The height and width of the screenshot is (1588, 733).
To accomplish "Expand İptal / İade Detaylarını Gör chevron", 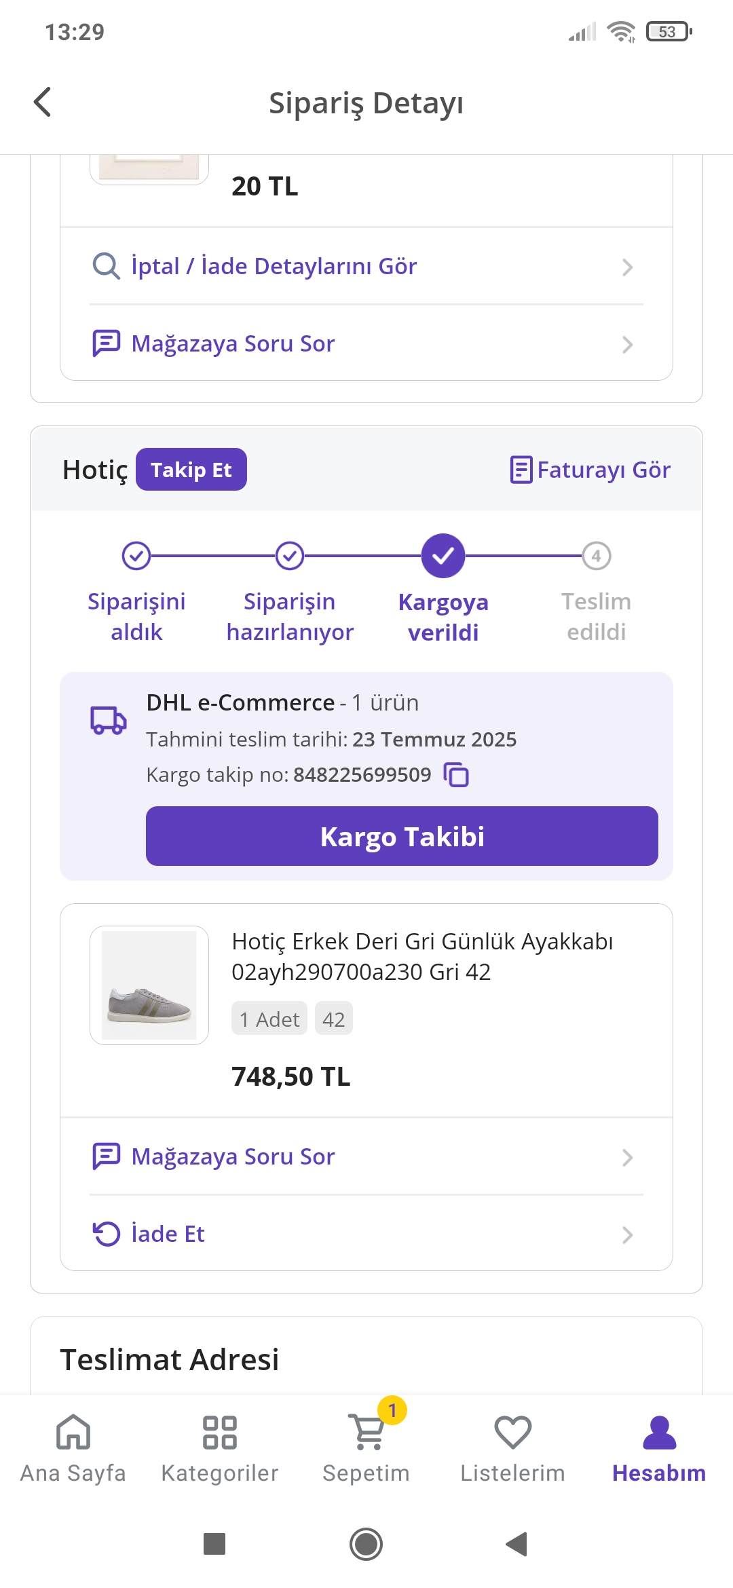I will click(x=627, y=267).
